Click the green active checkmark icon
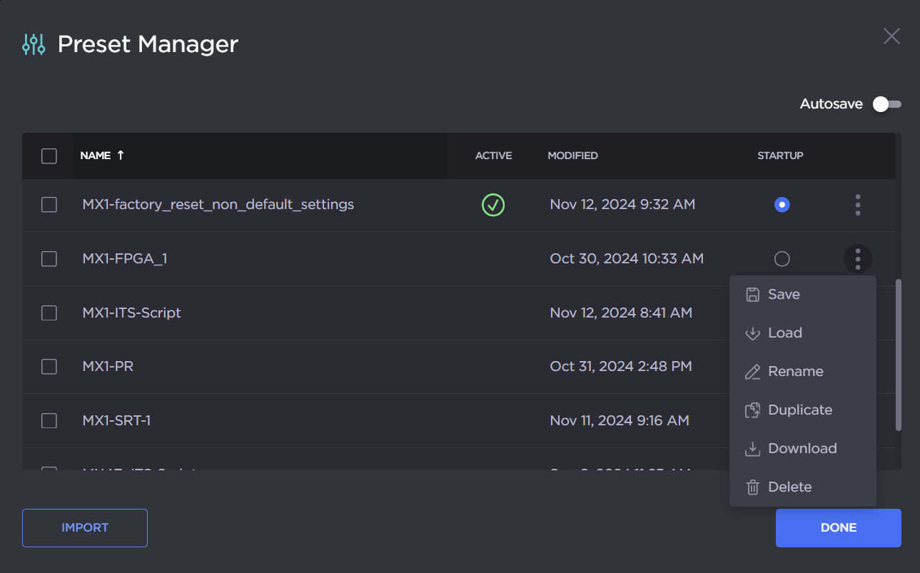This screenshot has height=573, width=920. pos(493,206)
